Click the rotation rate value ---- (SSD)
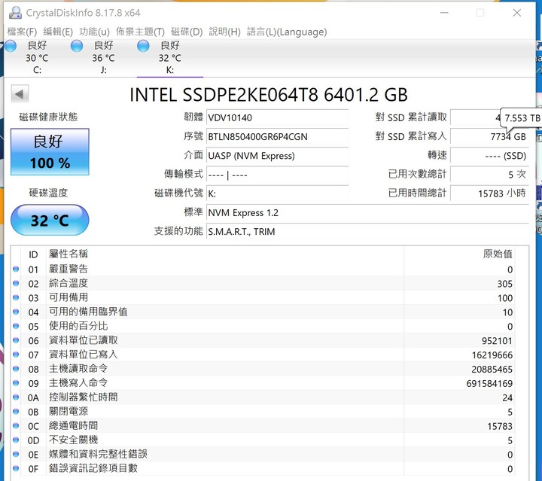 click(x=489, y=156)
